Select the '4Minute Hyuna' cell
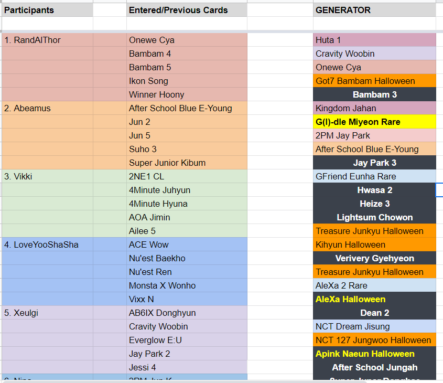 coord(187,204)
